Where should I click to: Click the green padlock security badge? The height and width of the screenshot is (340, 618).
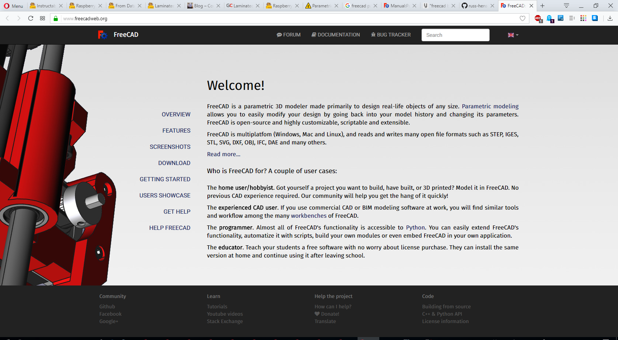pyautogui.click(x=56, y=18)
